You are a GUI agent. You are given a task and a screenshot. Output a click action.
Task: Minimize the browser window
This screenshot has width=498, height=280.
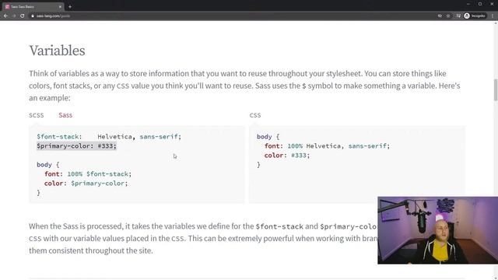click(468, 4)
